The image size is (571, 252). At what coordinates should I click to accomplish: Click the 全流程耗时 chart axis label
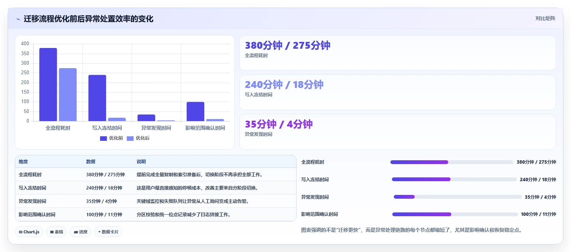pos(58,128)
